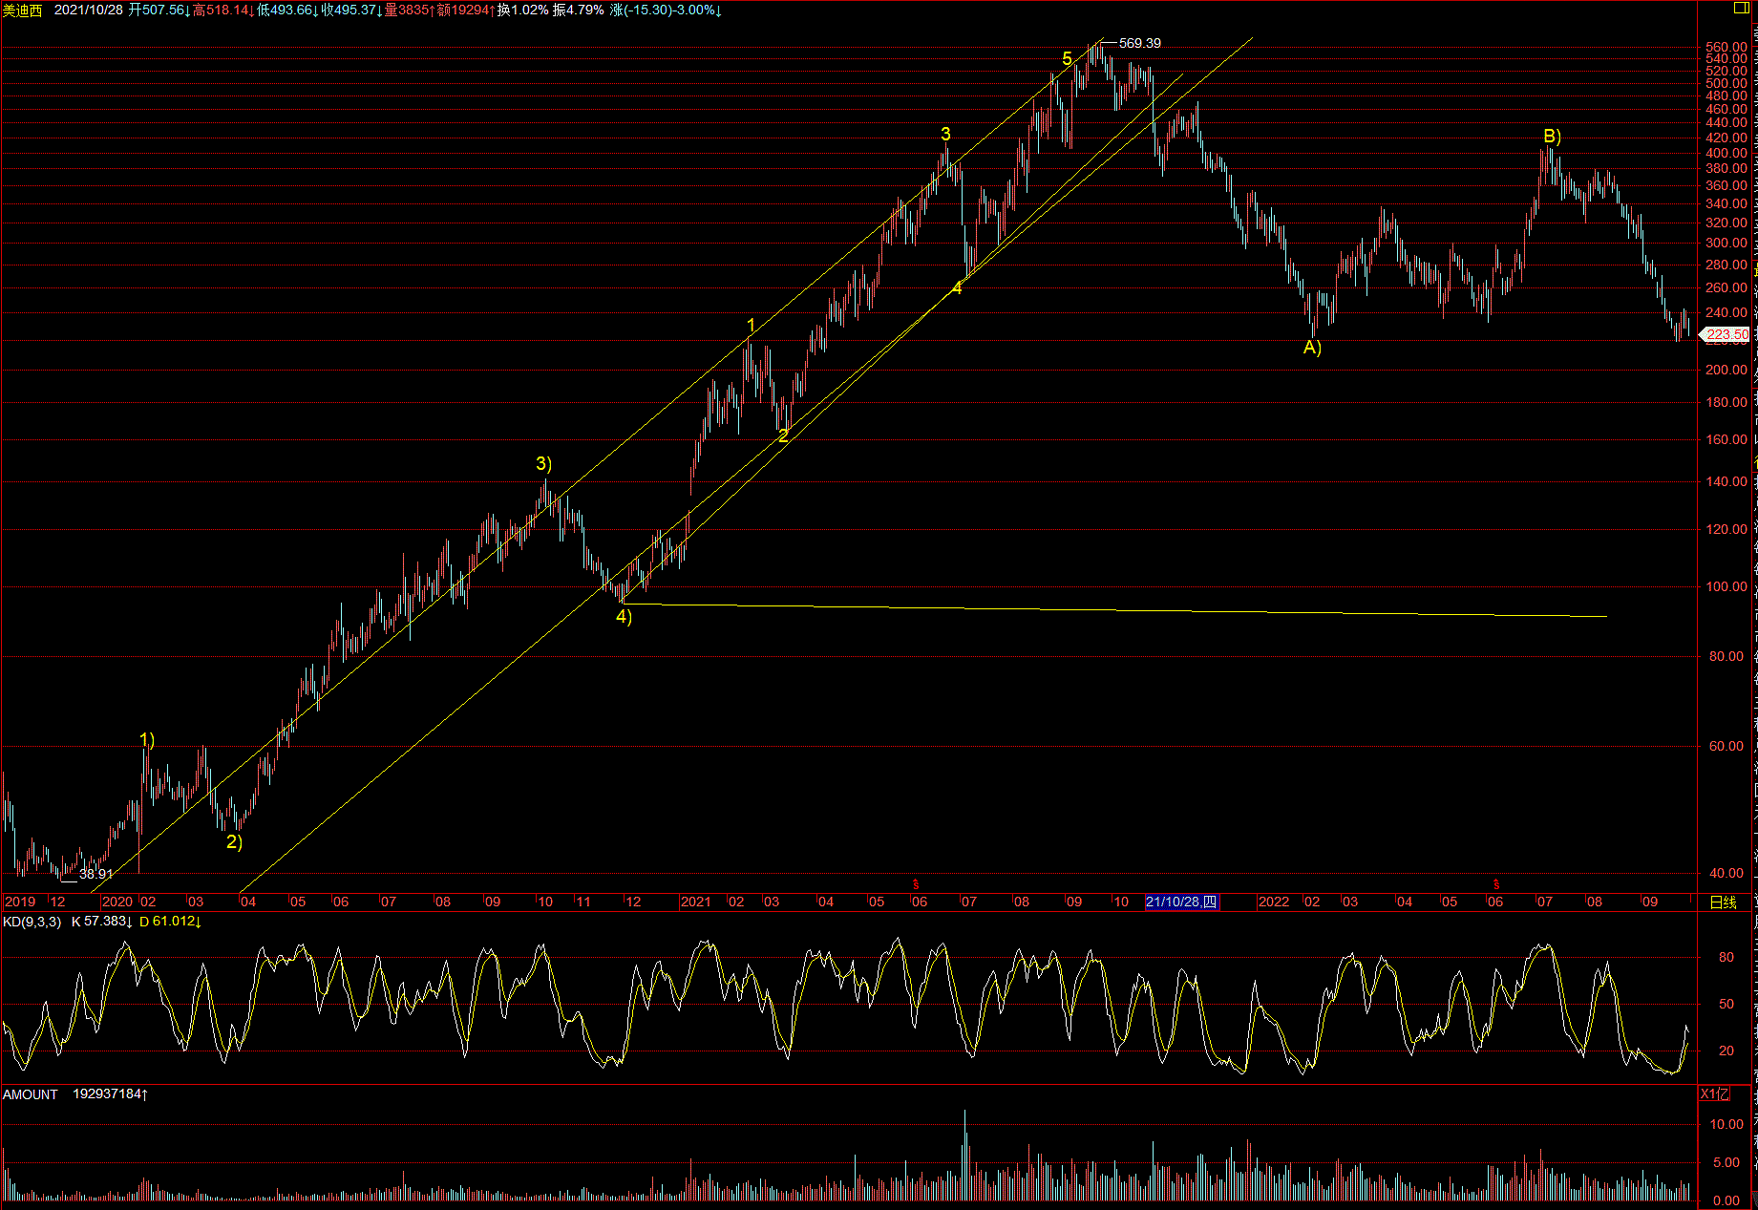Click the 2022 year label on time axis

(1274, 902)
